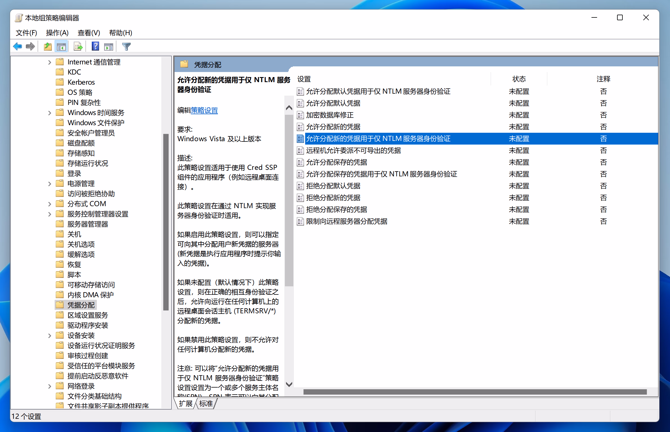This screenshot has height=432, width=670.
Task: Click the Show/Hide action pane icon
Action: [x=109, y=46]
